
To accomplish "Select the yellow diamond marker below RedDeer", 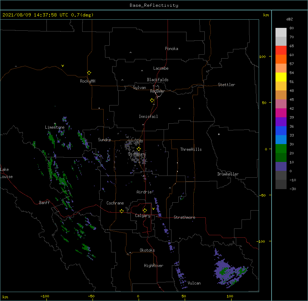I will tap(152, 100).
